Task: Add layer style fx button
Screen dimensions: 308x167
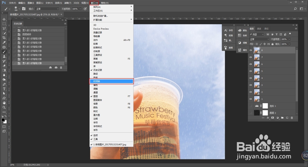Action: click(x=268, y=118)
